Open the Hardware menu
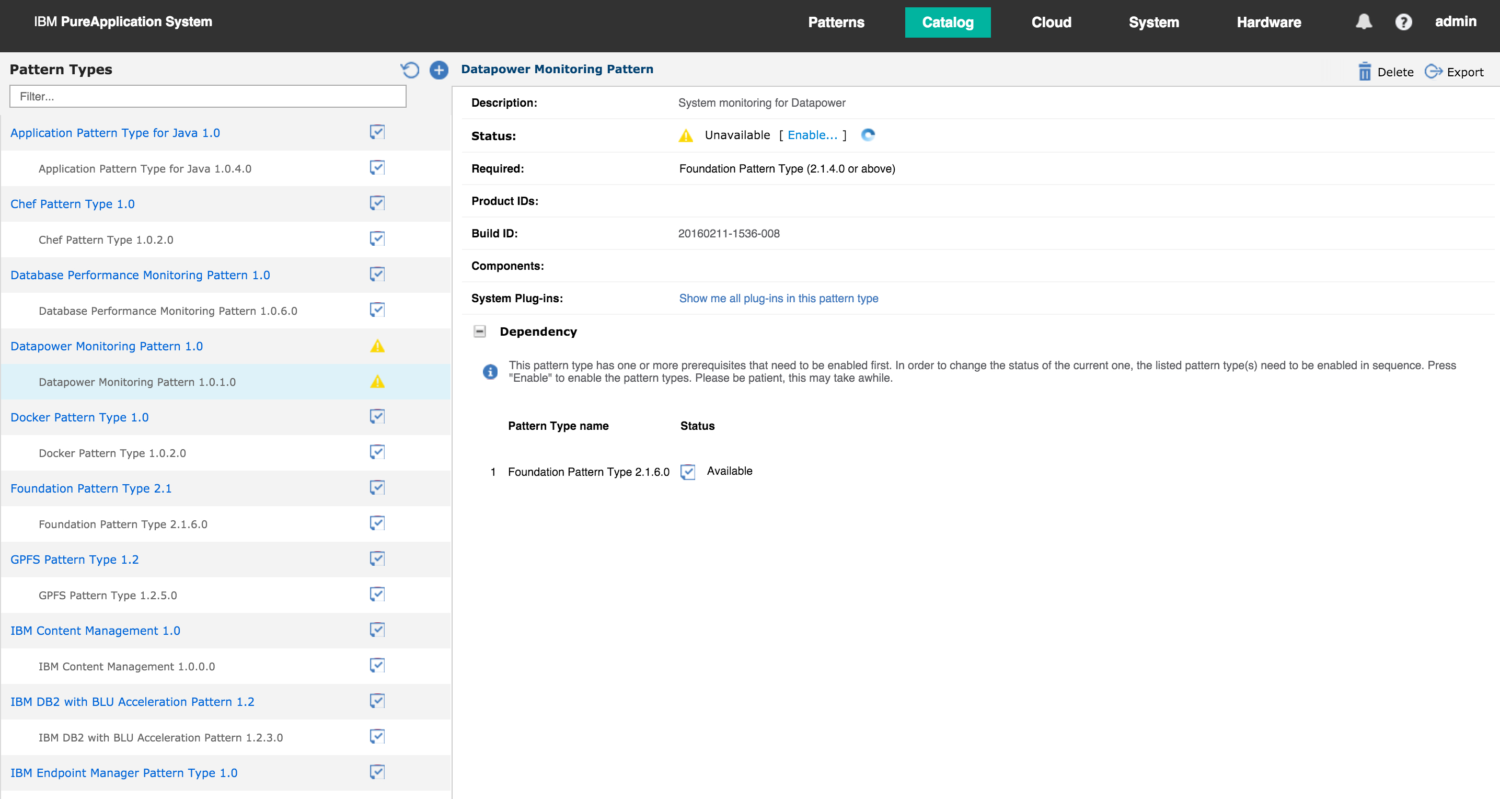1500x799 pixels. (1269, 22)
